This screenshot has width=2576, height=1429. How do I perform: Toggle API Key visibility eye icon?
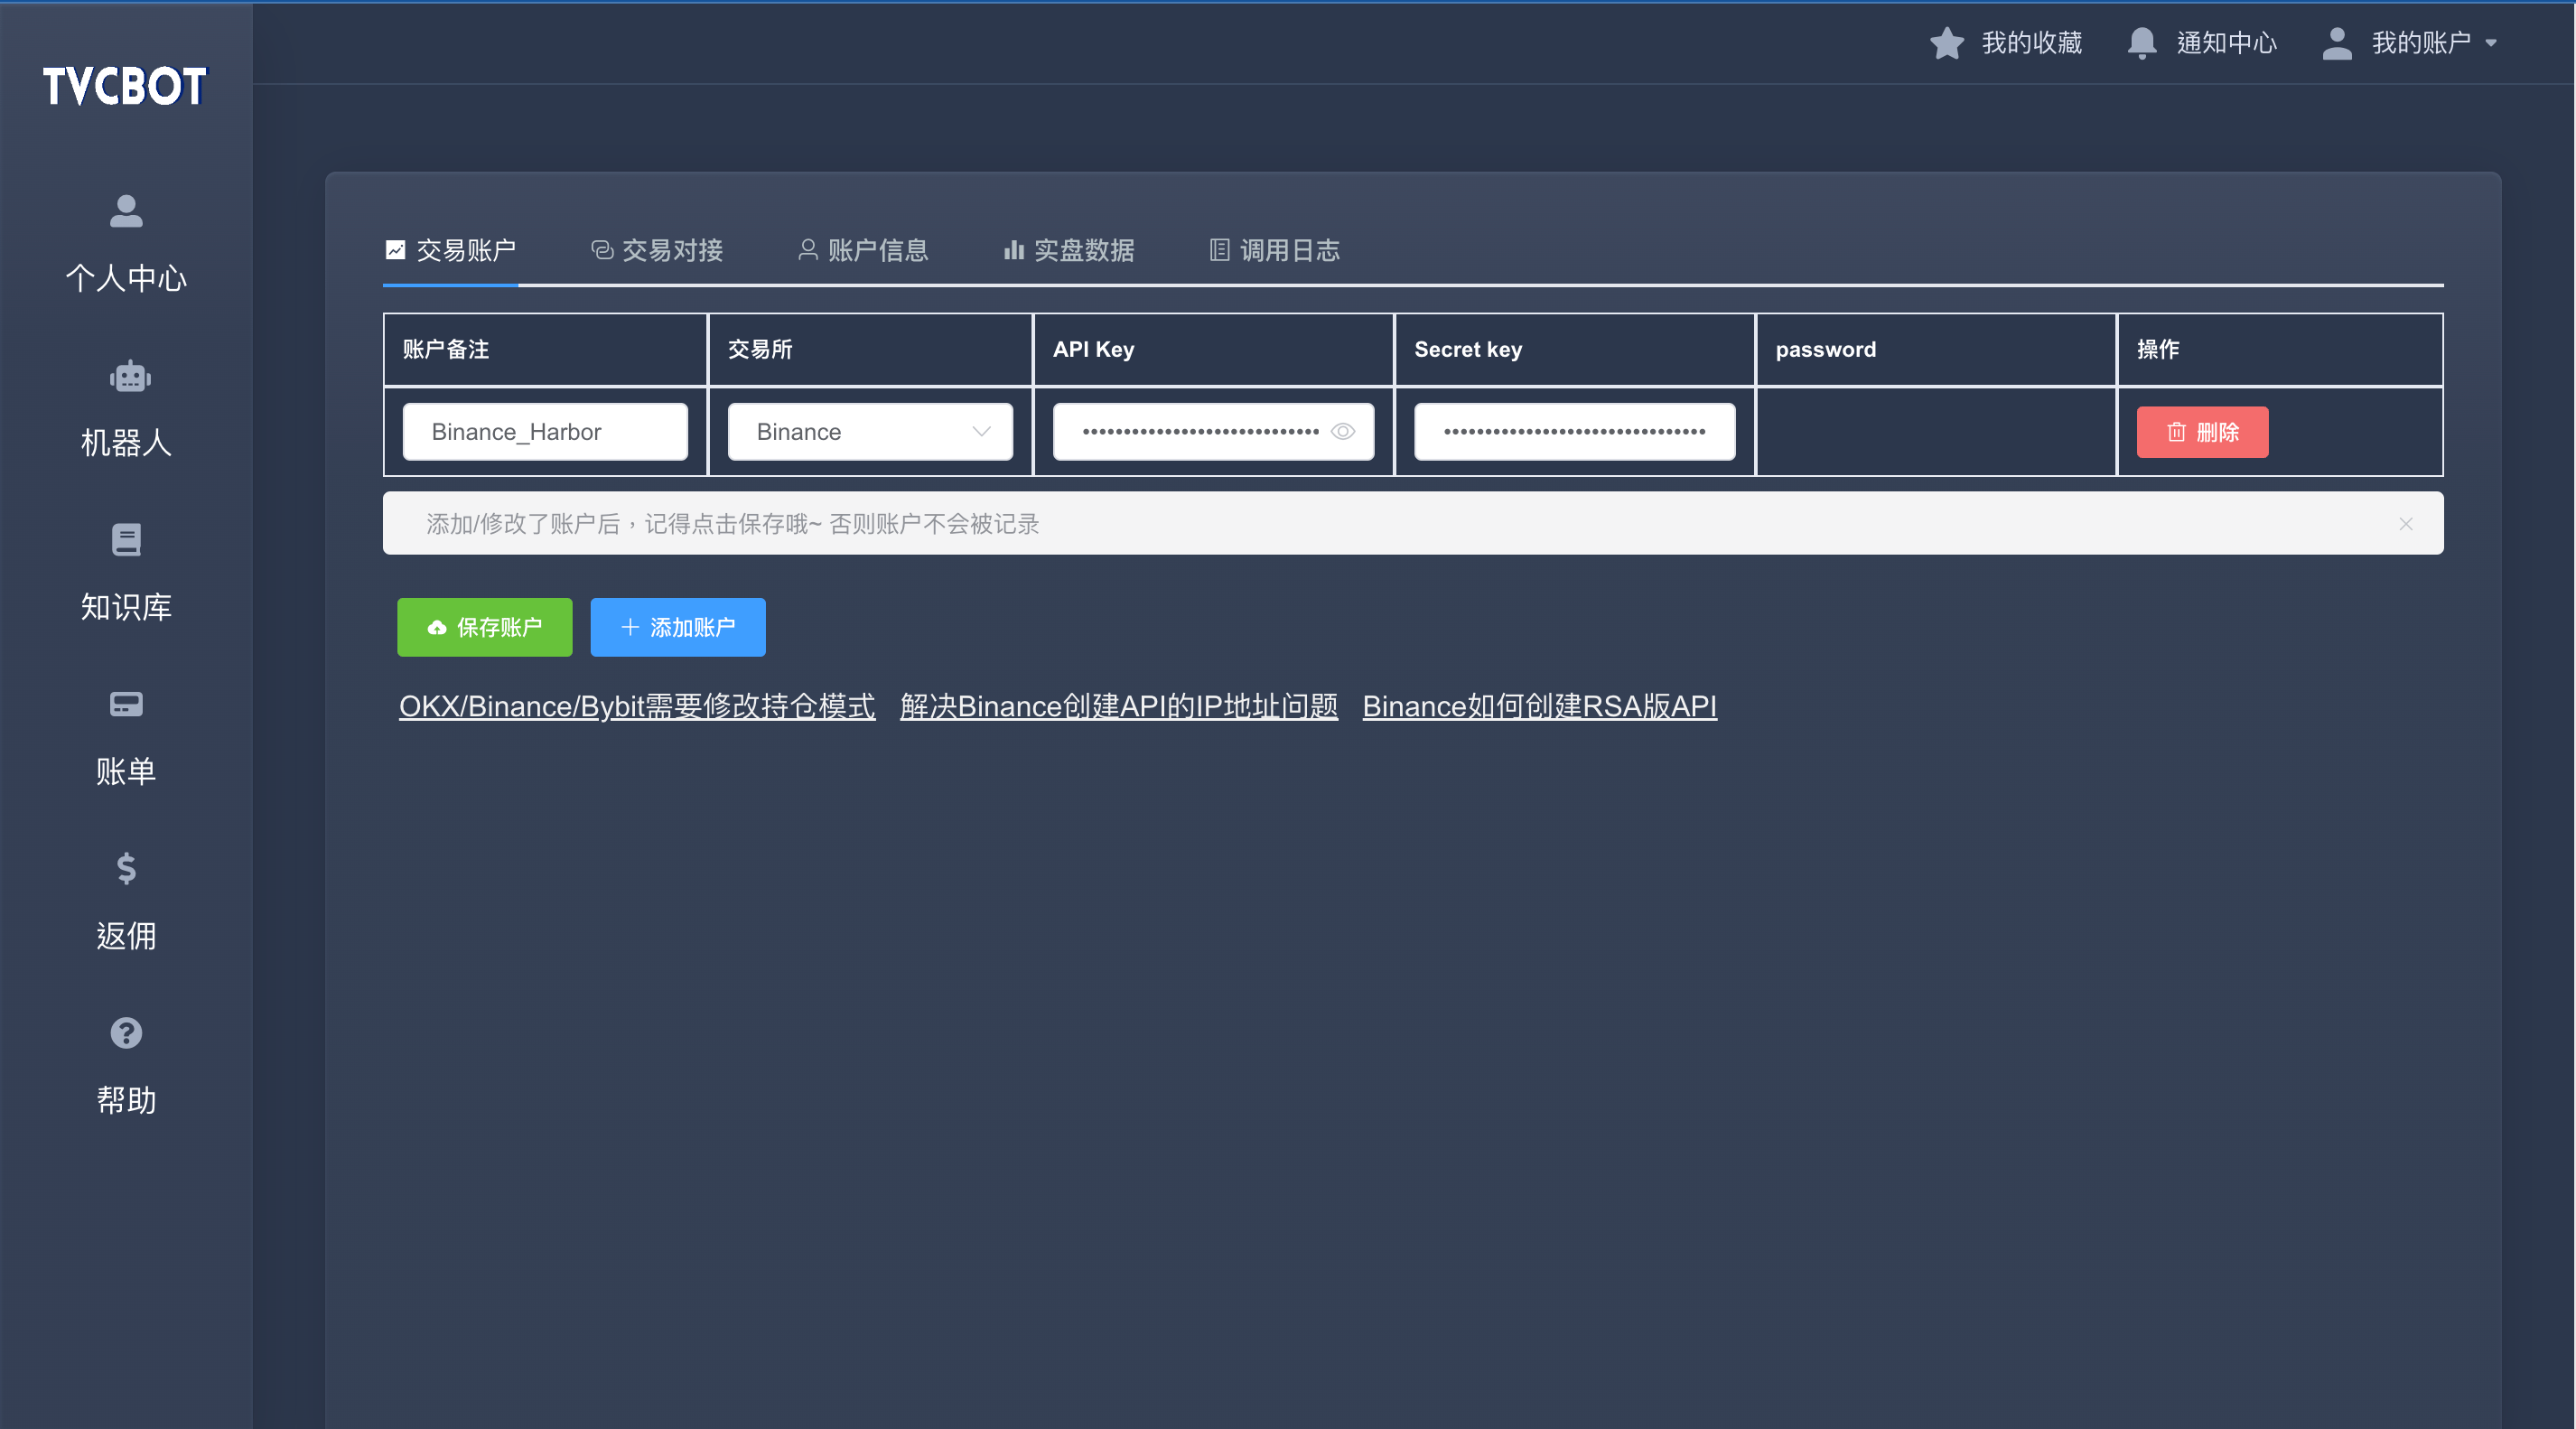[x=1343, y=432]
